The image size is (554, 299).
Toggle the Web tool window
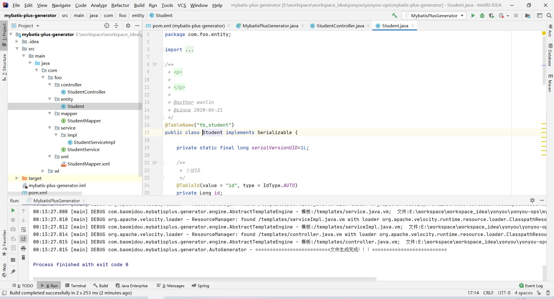pyautogui.click(x=4, y=270)
